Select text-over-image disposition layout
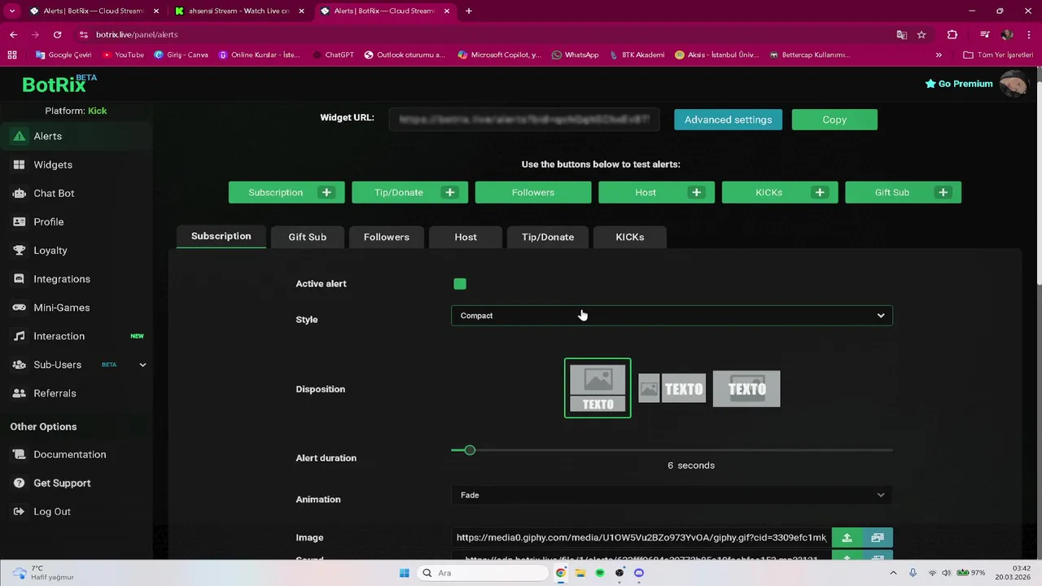 pos(746,389)
